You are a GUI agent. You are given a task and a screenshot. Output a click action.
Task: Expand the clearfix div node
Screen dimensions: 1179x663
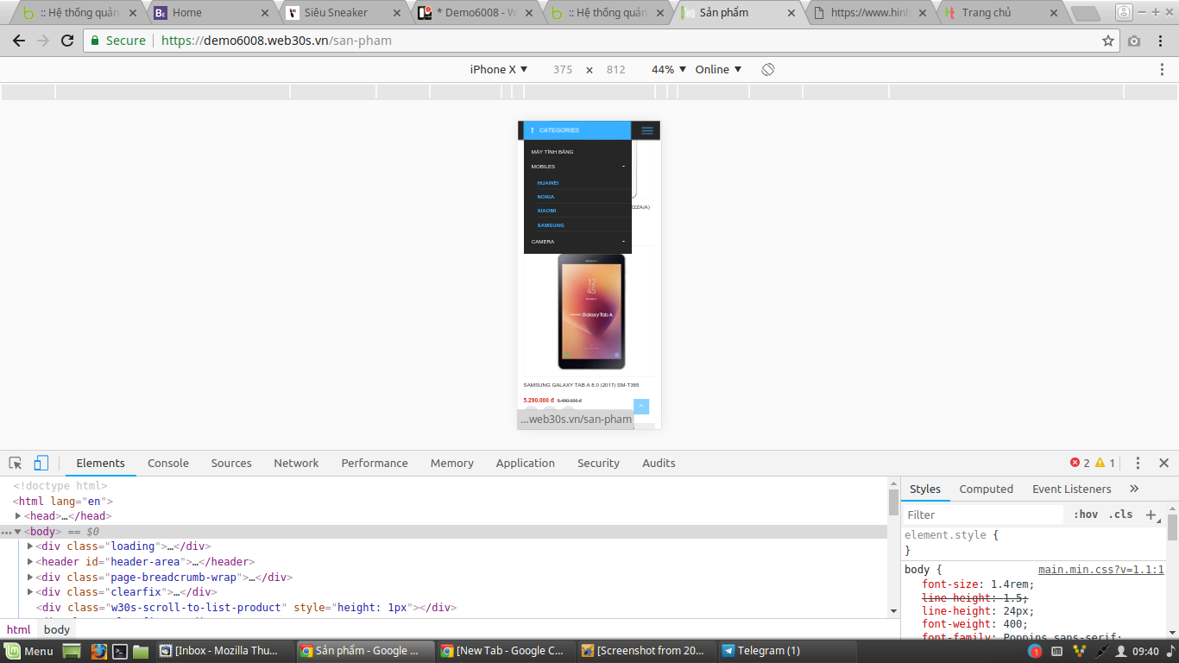point(31,592)
